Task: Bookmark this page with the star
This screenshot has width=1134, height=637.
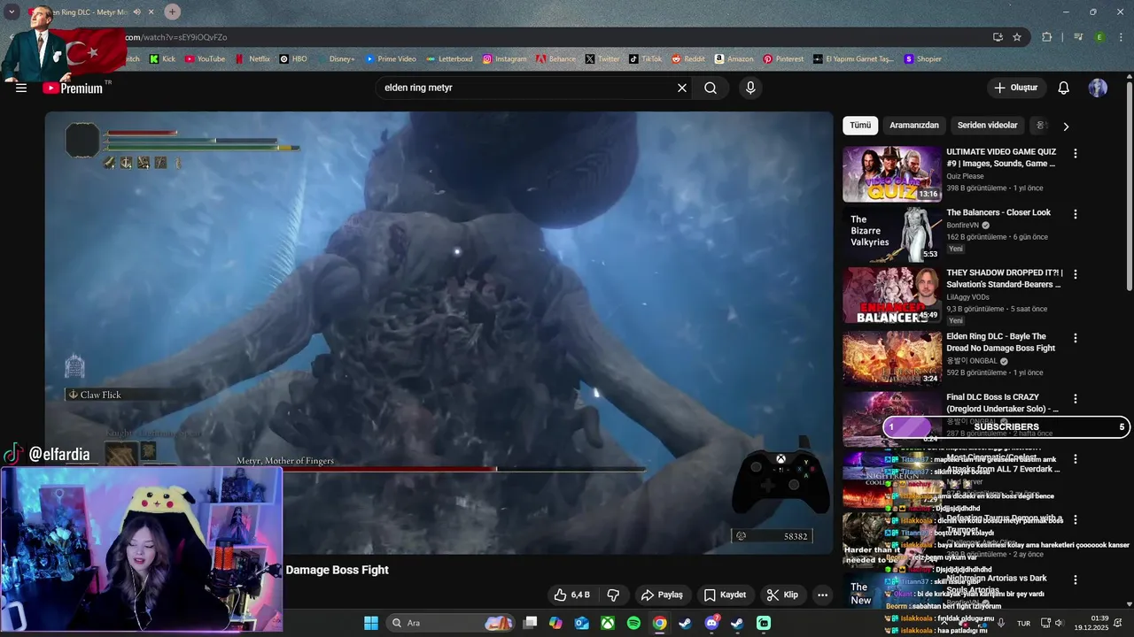Action: click(x=1017, y=37)
